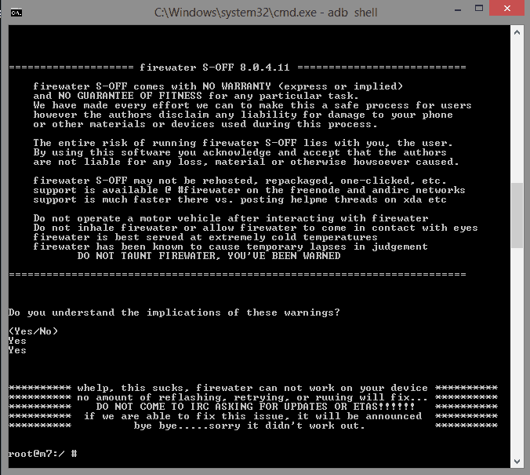Click 'We have made every effort' line
Viewport: 530px width, 475px height.
click(x=252, y=105)
